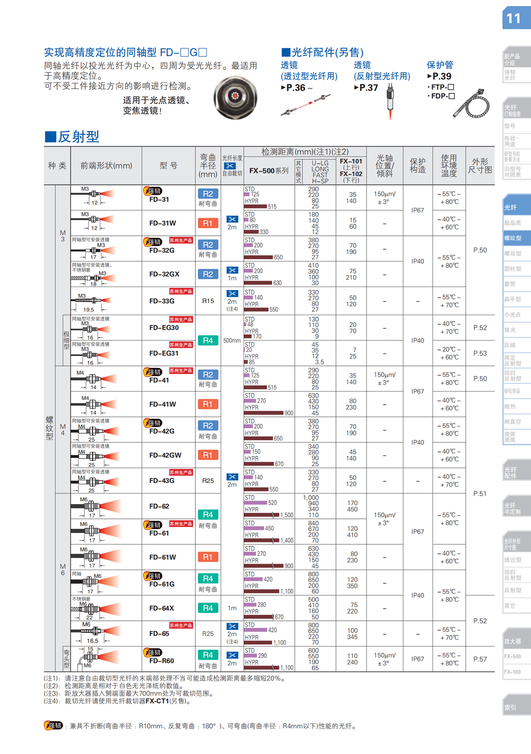Click the FD-EG31 model name
531x754 pixels.
164,353
